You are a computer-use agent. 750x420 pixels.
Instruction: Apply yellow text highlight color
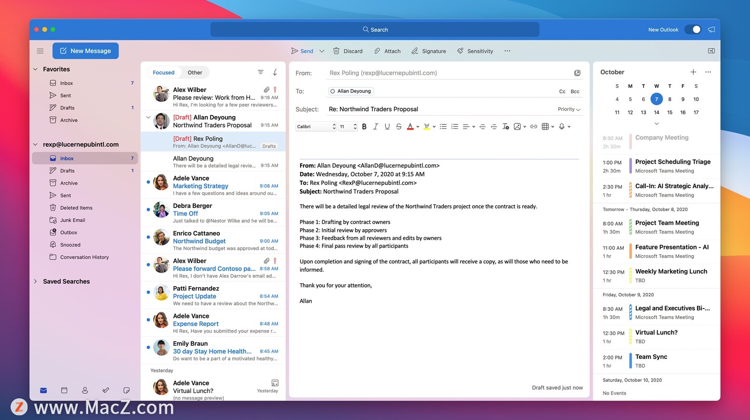(x=426, y=127)
